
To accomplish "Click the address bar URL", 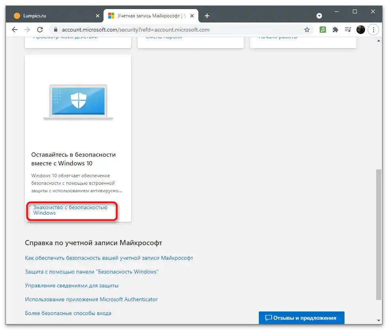I will click(x=136, y=30).
